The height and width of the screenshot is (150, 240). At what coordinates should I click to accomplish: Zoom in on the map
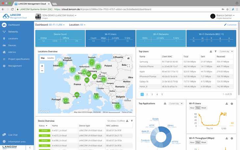42,66
